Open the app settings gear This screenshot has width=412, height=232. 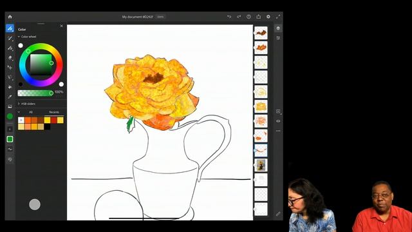pos(268,17)
